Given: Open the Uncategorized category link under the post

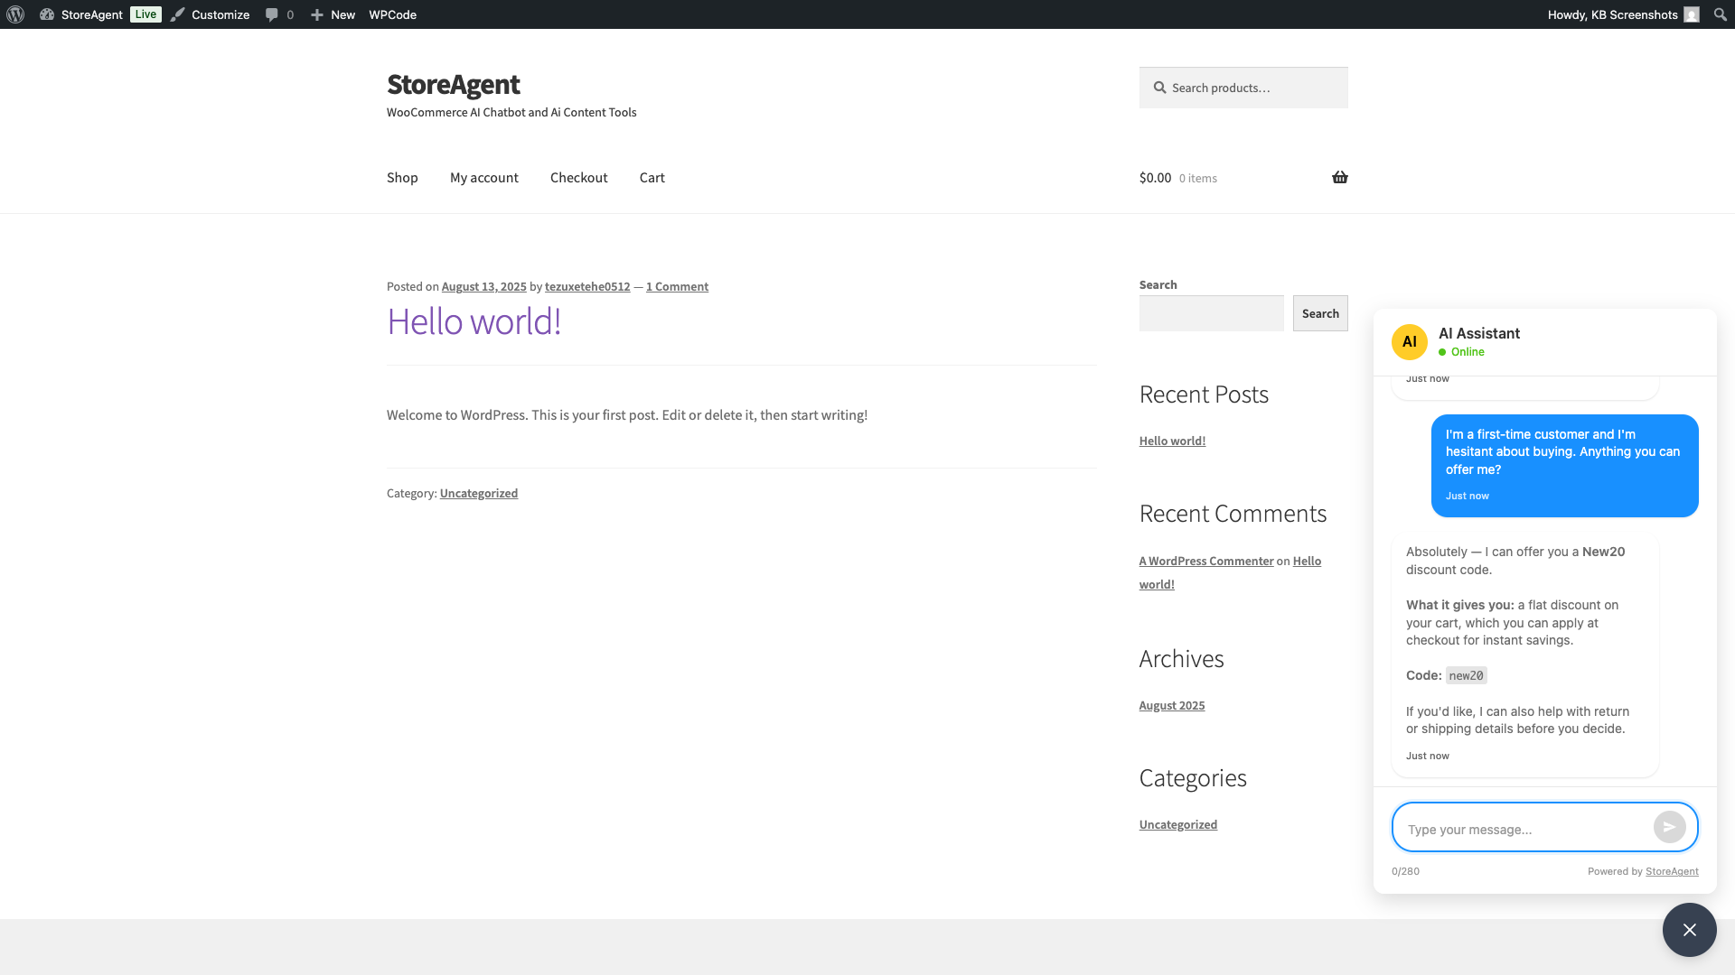Looking at the screenshot, I should [479, 493].
